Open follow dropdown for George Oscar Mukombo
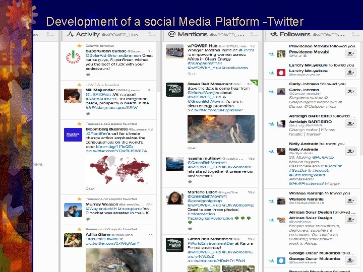The height and width of the screenshot is (272, 363). (x=351, y=260)
